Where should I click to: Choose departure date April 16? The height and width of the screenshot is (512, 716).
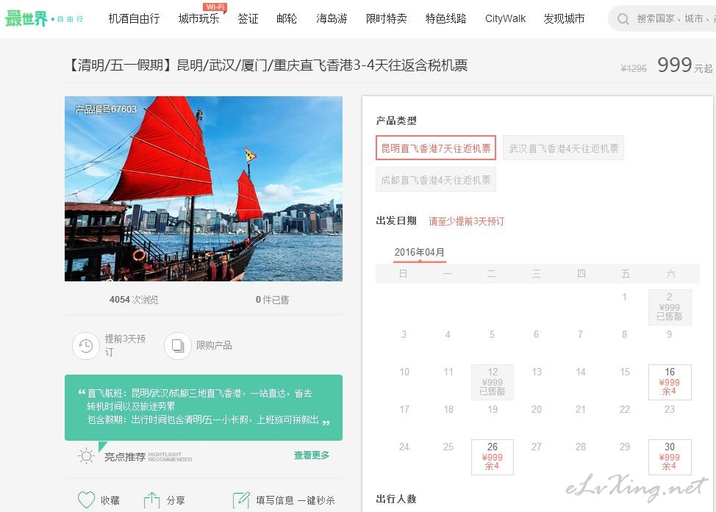[670, 382]
